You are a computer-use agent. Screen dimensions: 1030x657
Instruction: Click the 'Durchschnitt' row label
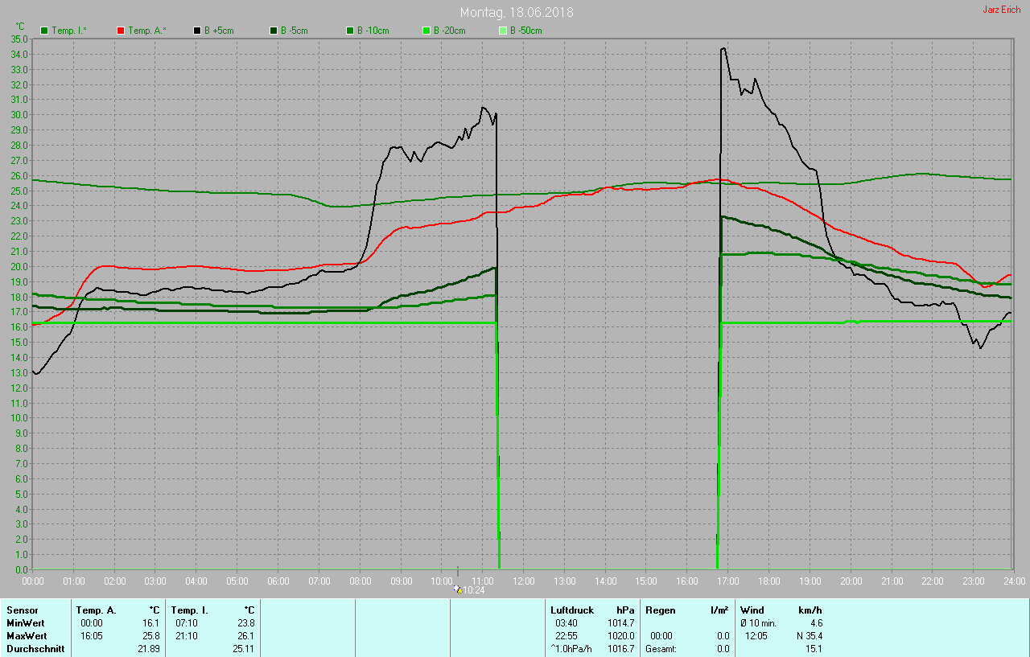click(35, 649)
